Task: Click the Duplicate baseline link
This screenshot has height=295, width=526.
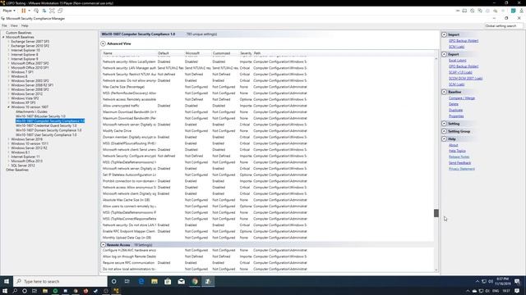Action: (455, 110)
